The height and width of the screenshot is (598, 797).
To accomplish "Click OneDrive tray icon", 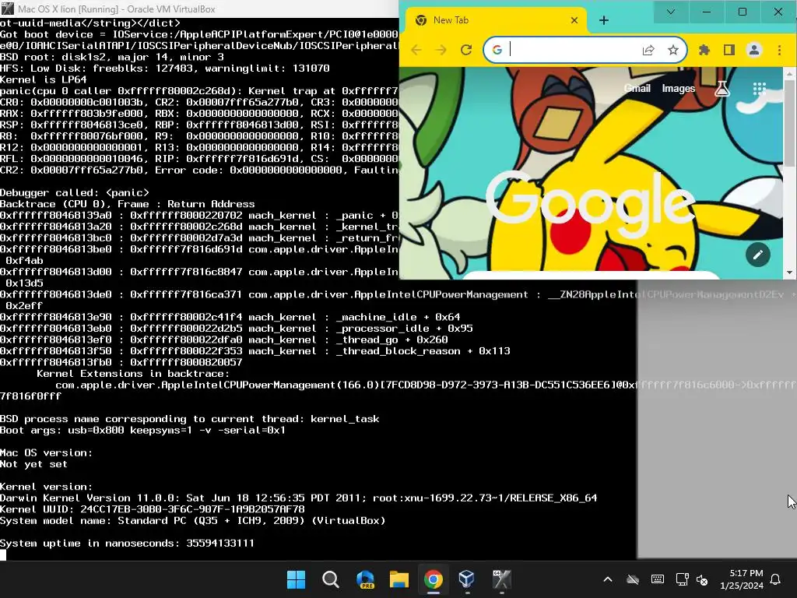I will [x=632, y=579].
